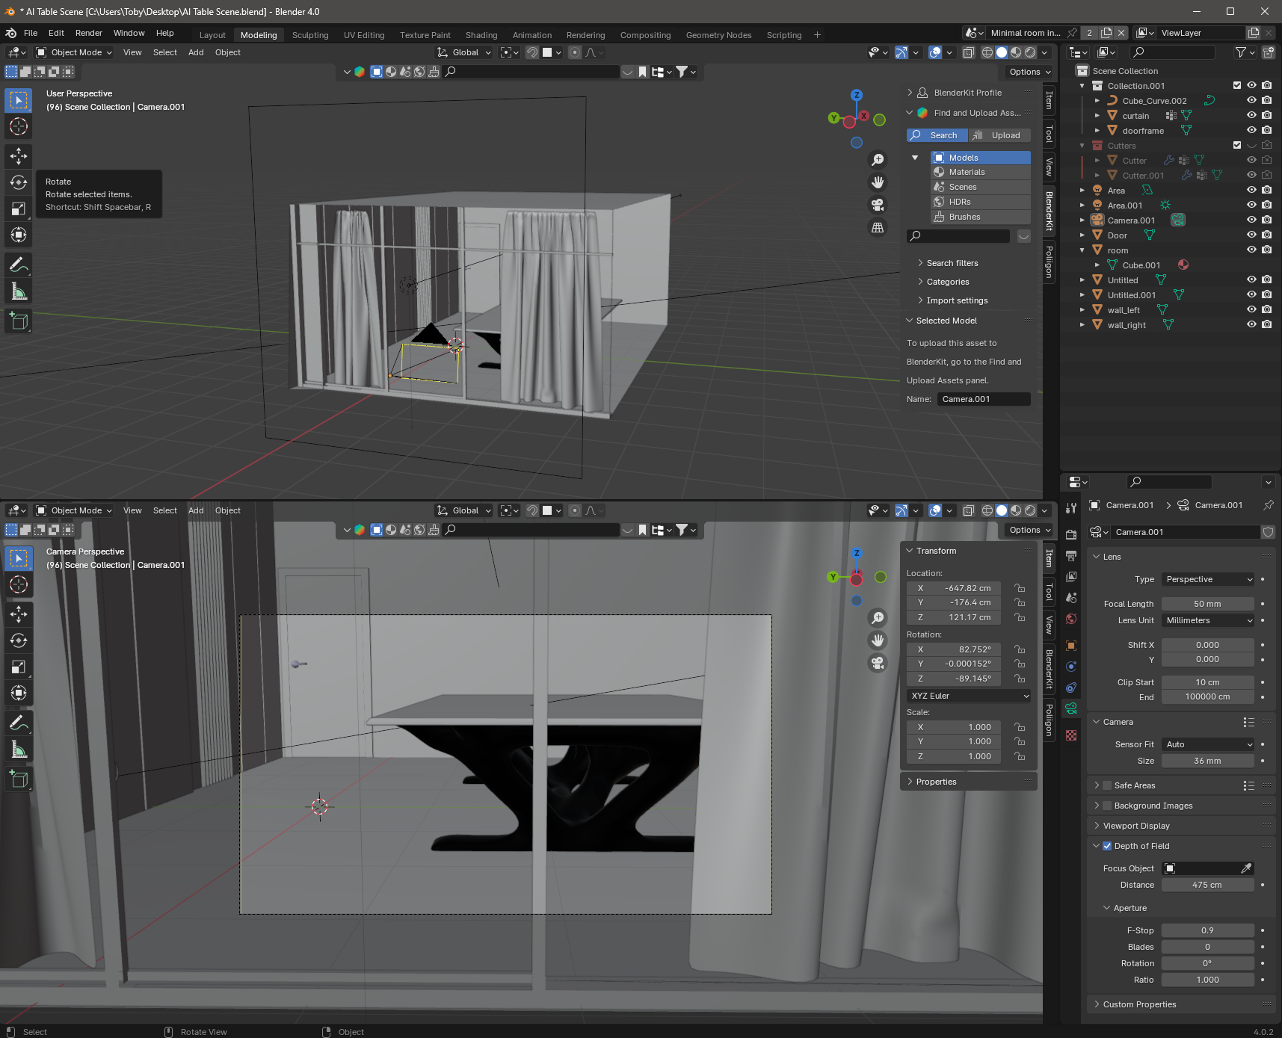Switch to the Shading workspace tab
Viewport: 1282px width, 1038px height.
(481, 35)
